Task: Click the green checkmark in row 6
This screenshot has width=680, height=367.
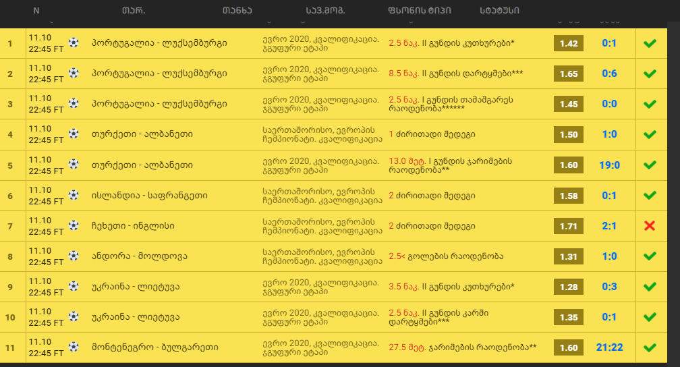Action: click(x=650, y=195)
